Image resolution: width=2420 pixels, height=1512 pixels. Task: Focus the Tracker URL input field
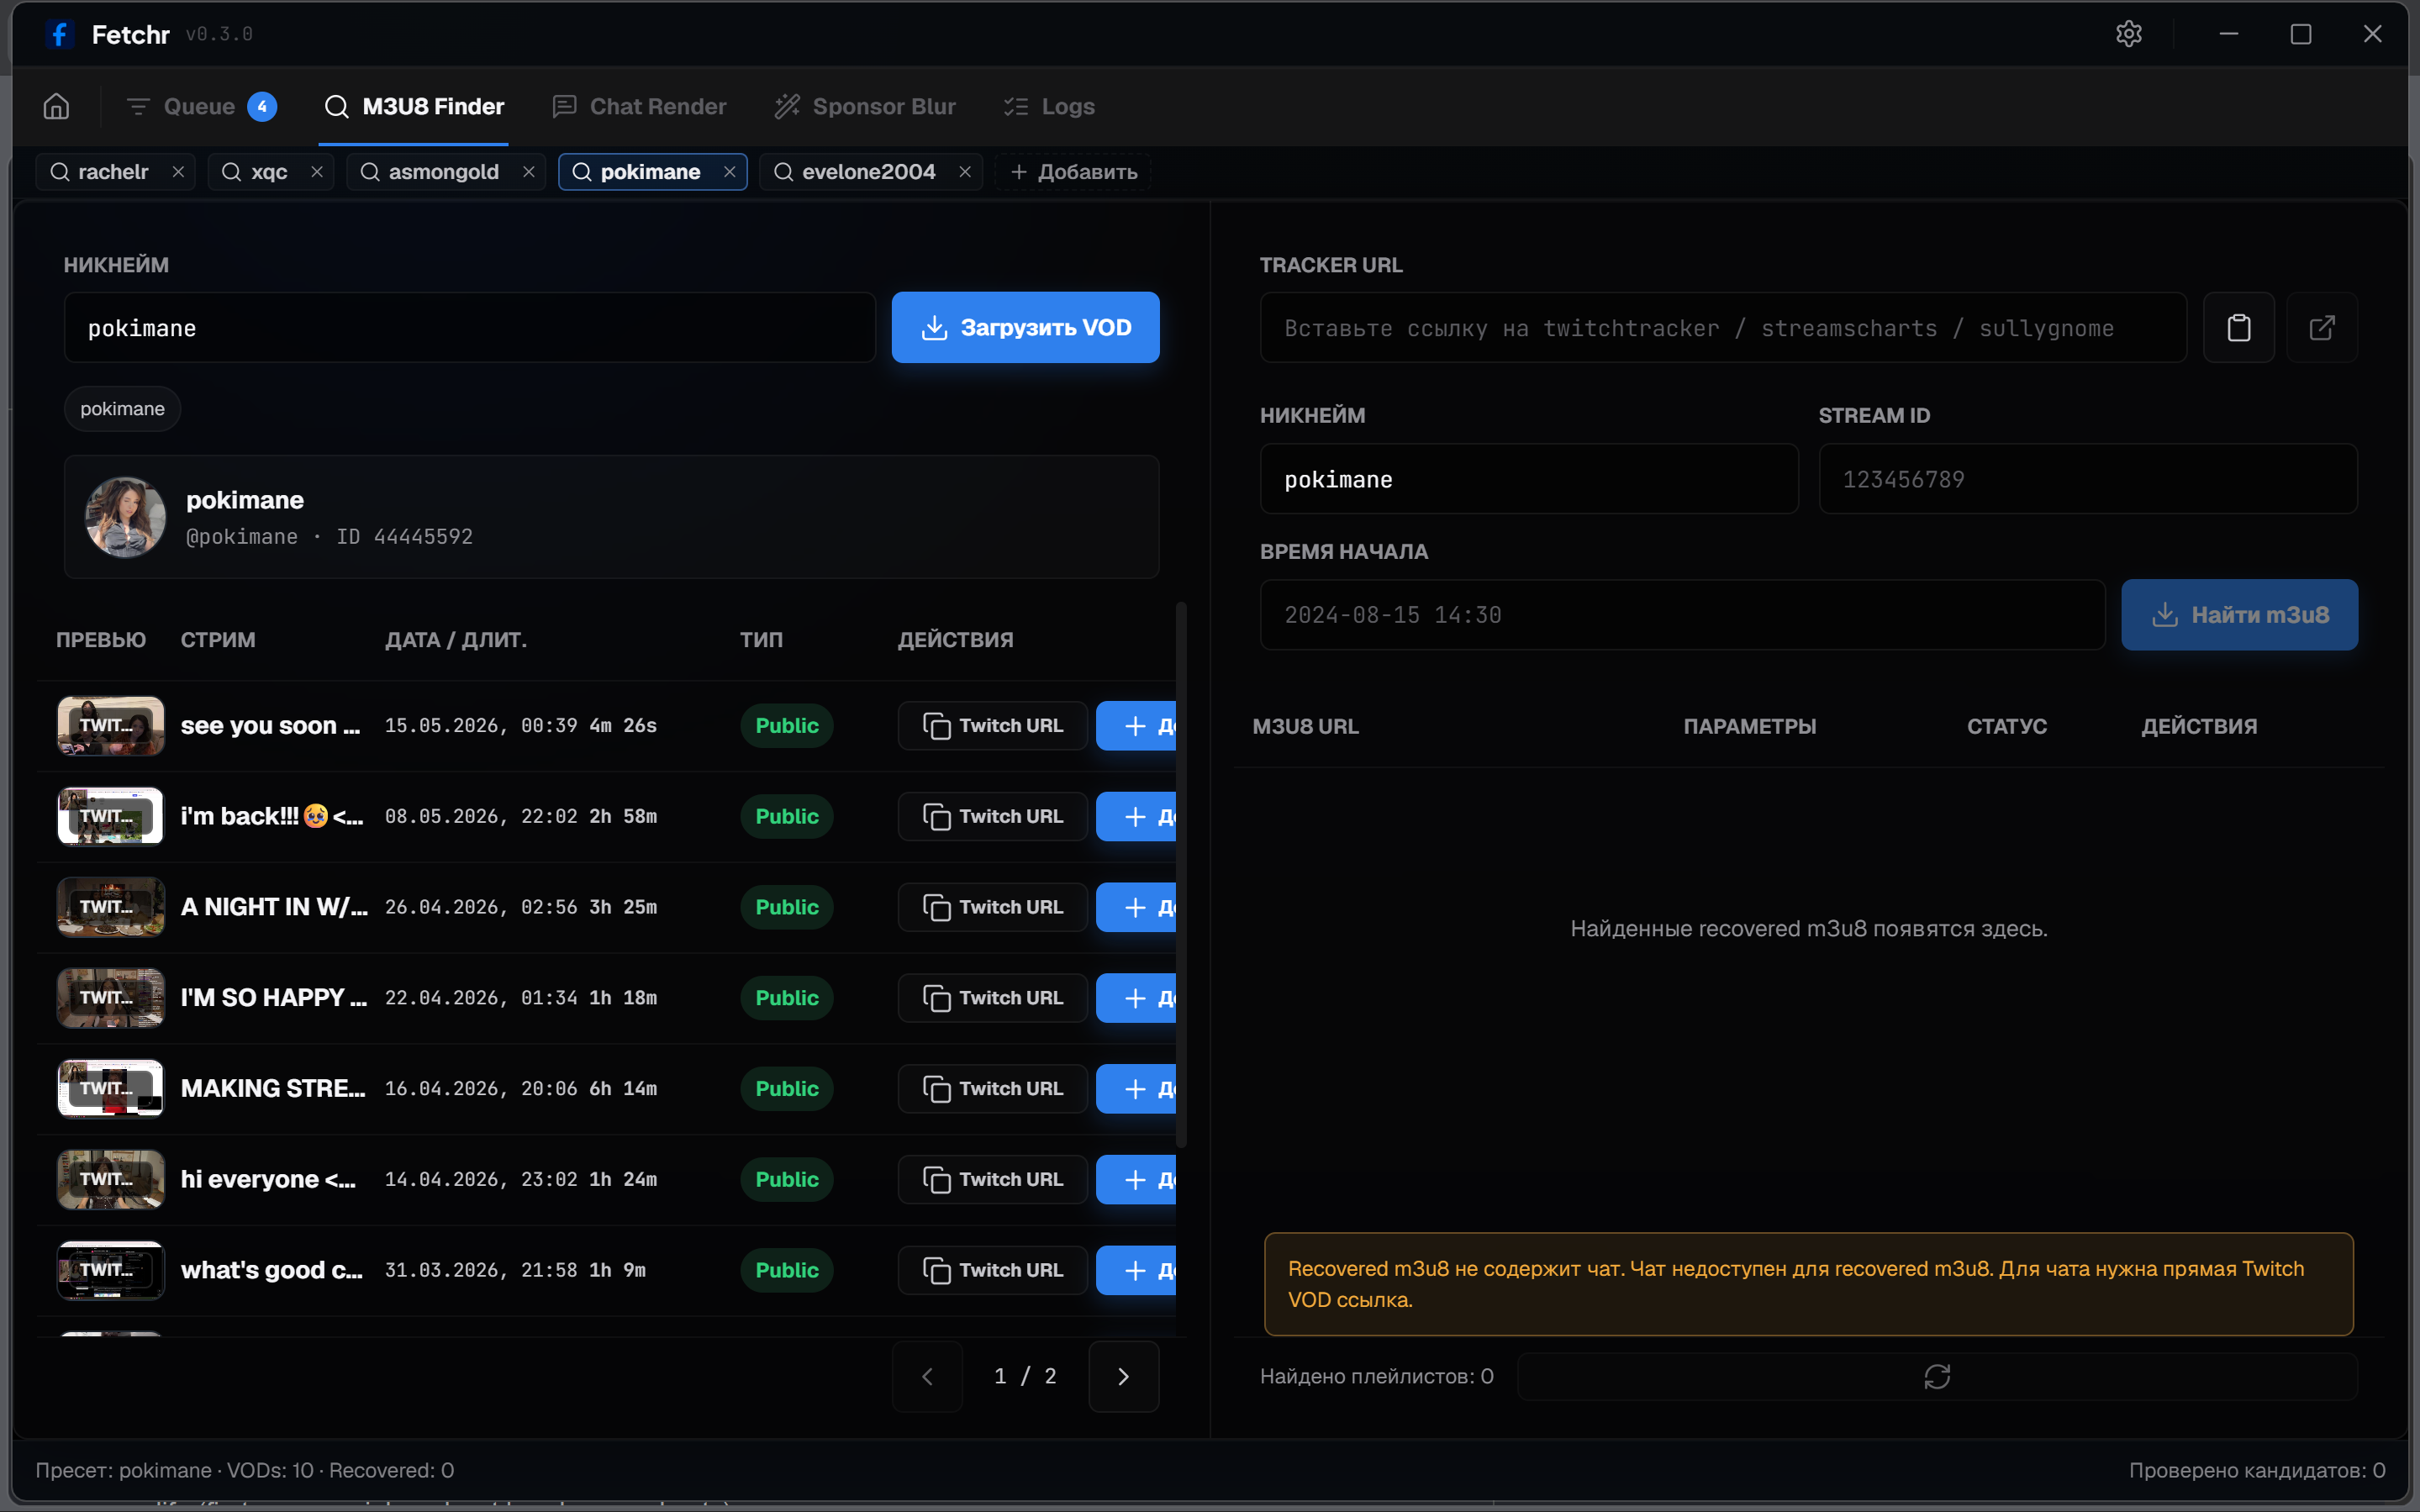point(1723,327)
